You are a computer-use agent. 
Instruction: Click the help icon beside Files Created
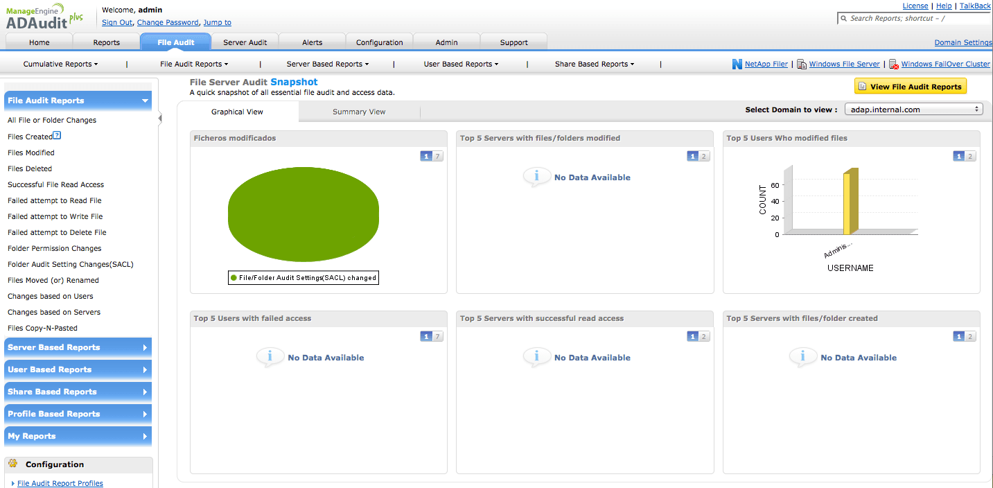(x=58, y=136)
